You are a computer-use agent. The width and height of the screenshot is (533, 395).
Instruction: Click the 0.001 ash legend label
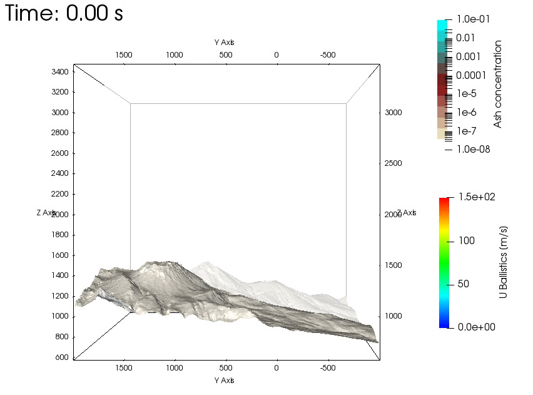coord(468,56)
